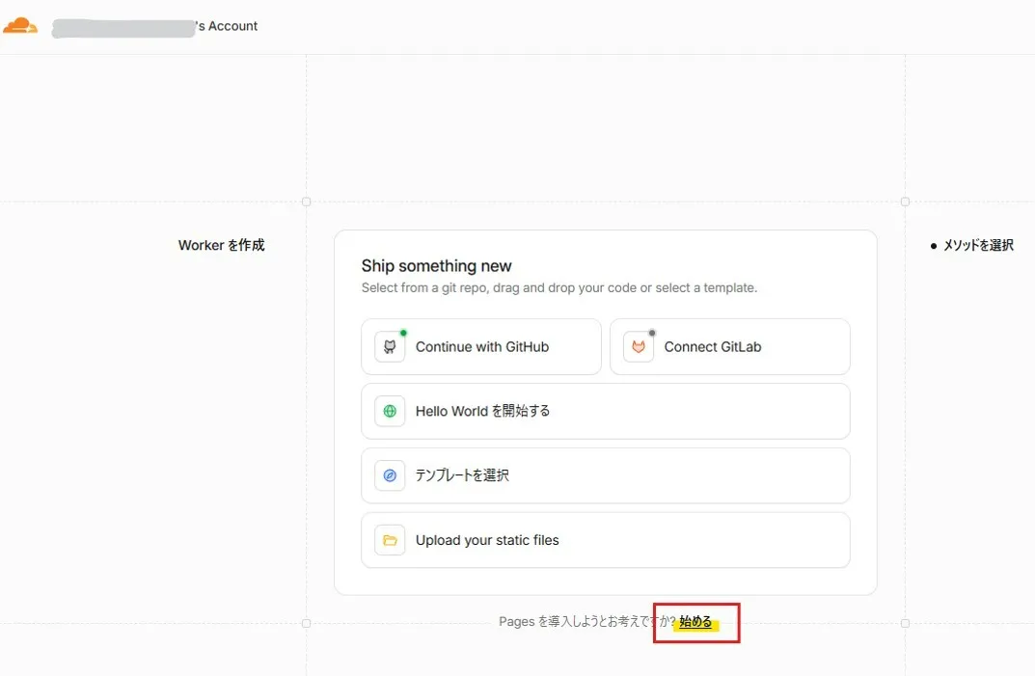Click the Pages を導入しようとお考えですか text

586,622
